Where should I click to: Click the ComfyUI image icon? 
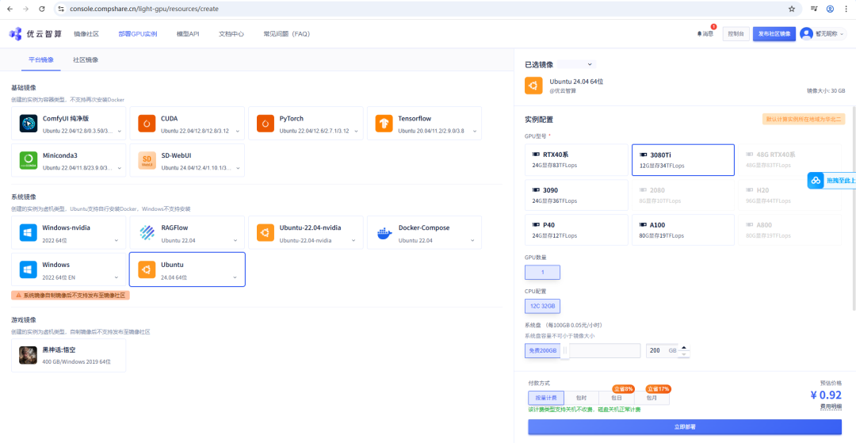tap(28, 124)
